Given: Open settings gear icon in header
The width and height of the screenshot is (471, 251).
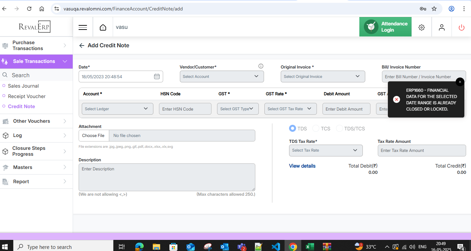Looking at the screenshot, I should point(422,27).
